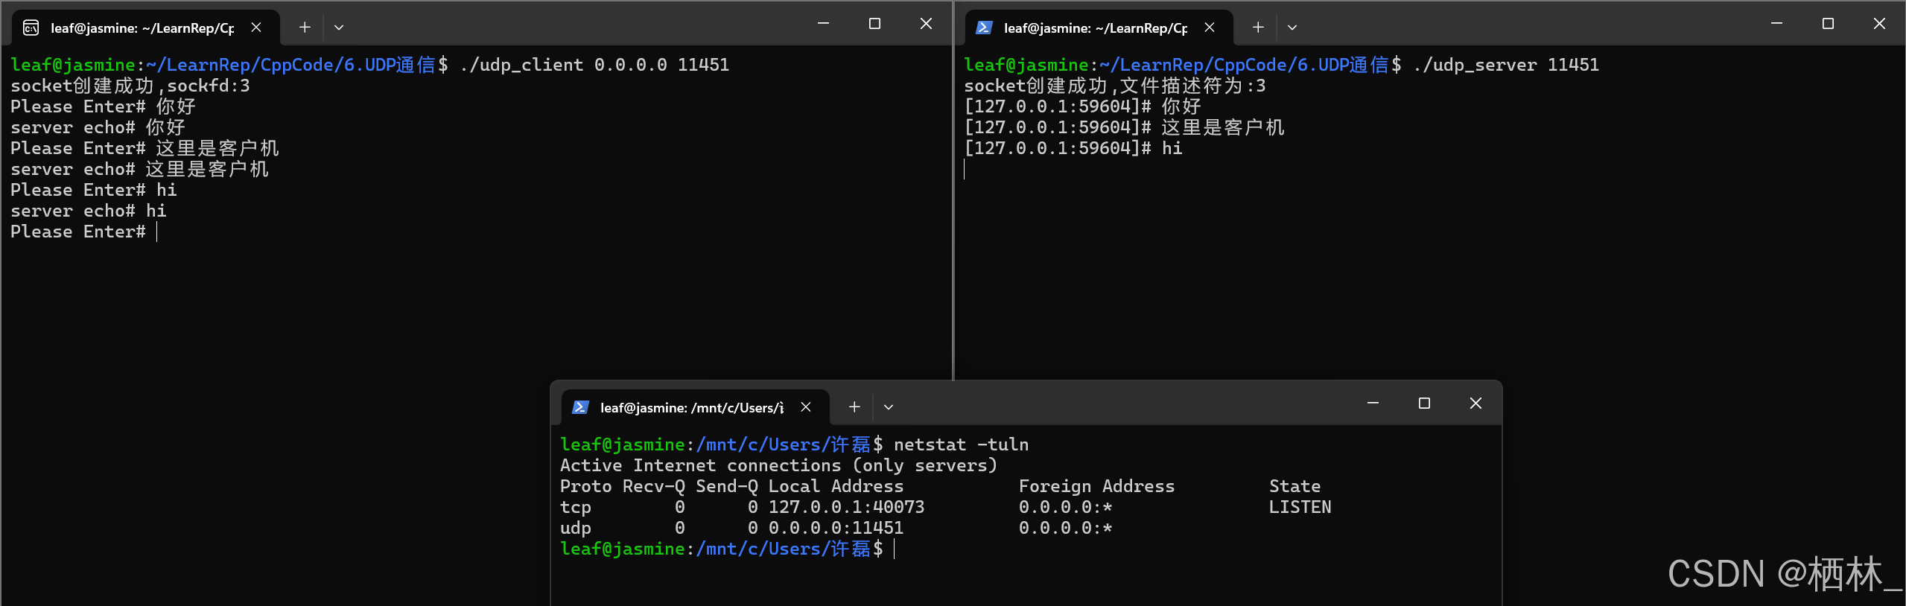Minimize the udp_server terminal window
The width and height of the screenshot is (1906, 606).
[x=1776, y=24]
